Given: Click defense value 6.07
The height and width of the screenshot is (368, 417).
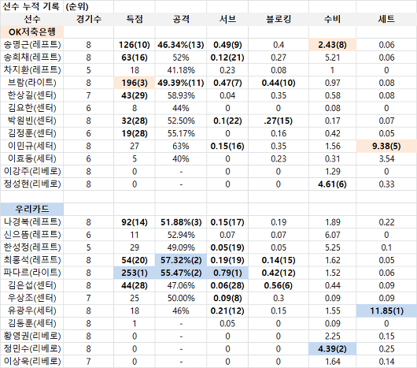Looking at the screenshot, I should pos(333,235).
